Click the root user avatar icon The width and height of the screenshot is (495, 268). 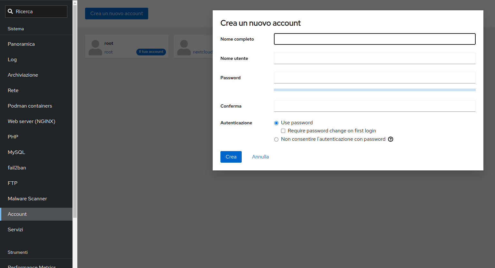click(95, 48)
